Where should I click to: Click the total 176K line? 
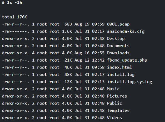click(x=15, y=17)
